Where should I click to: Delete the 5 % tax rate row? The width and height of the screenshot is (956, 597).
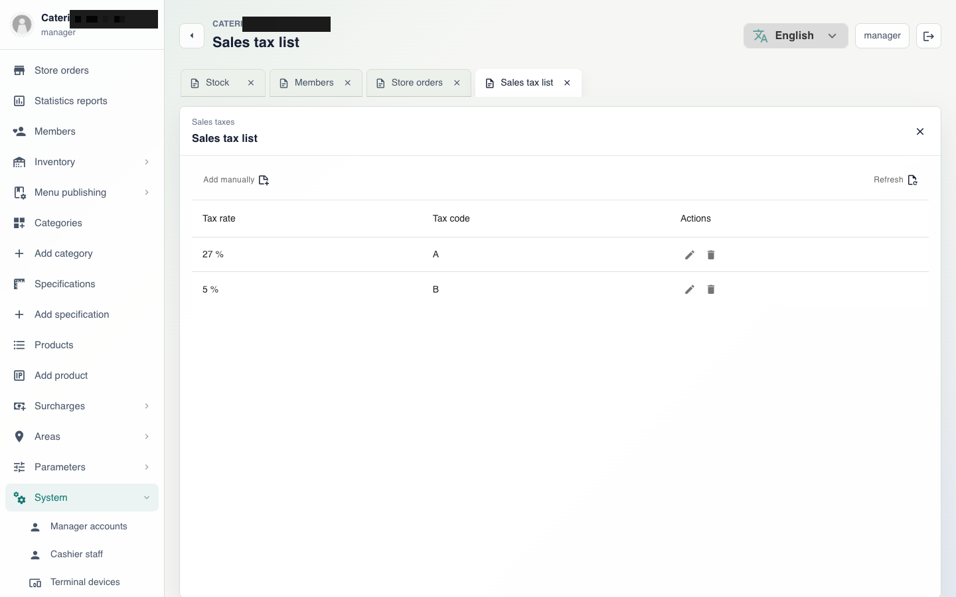(x=711, y=289)
